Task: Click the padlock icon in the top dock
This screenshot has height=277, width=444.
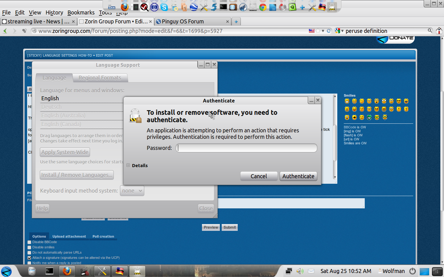Action: [x=332, y=7]
